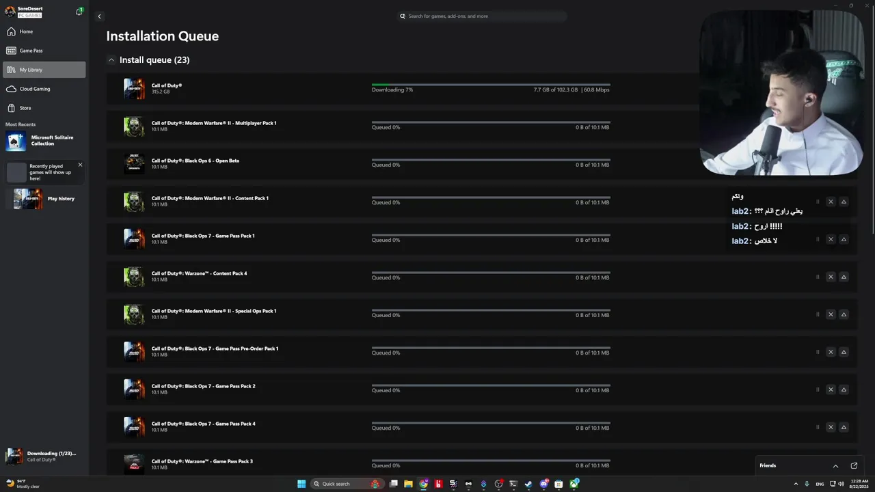This screenshot has width=875, height=492.
Task: Move Game Pass Pack 4 up in queue
Action: 844,427
